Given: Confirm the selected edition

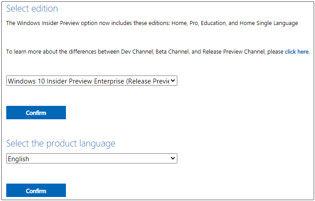Looking at the screenshot, I should point(36,113).
